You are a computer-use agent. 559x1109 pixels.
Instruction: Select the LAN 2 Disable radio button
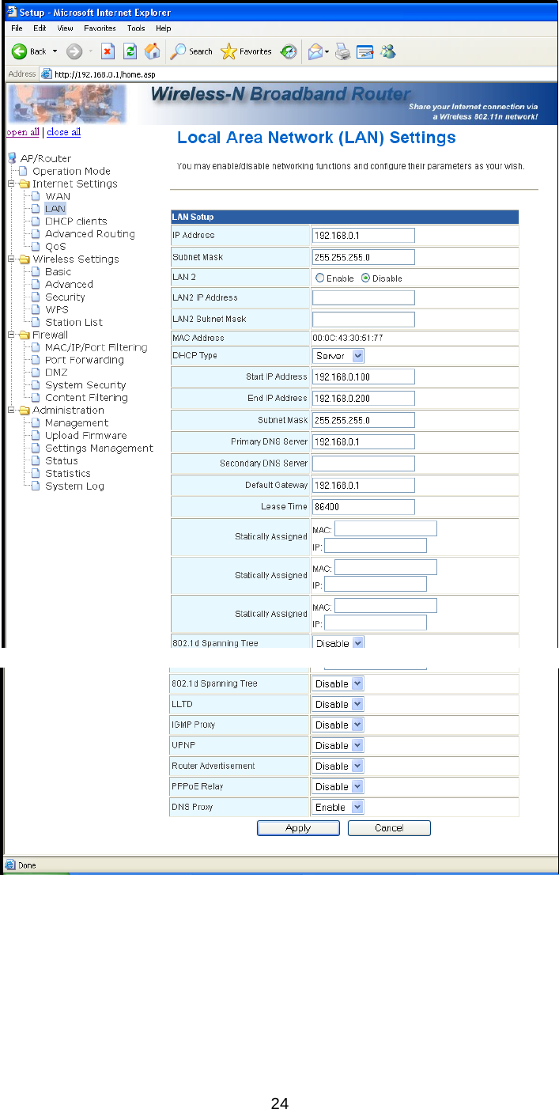pos(366,278)
